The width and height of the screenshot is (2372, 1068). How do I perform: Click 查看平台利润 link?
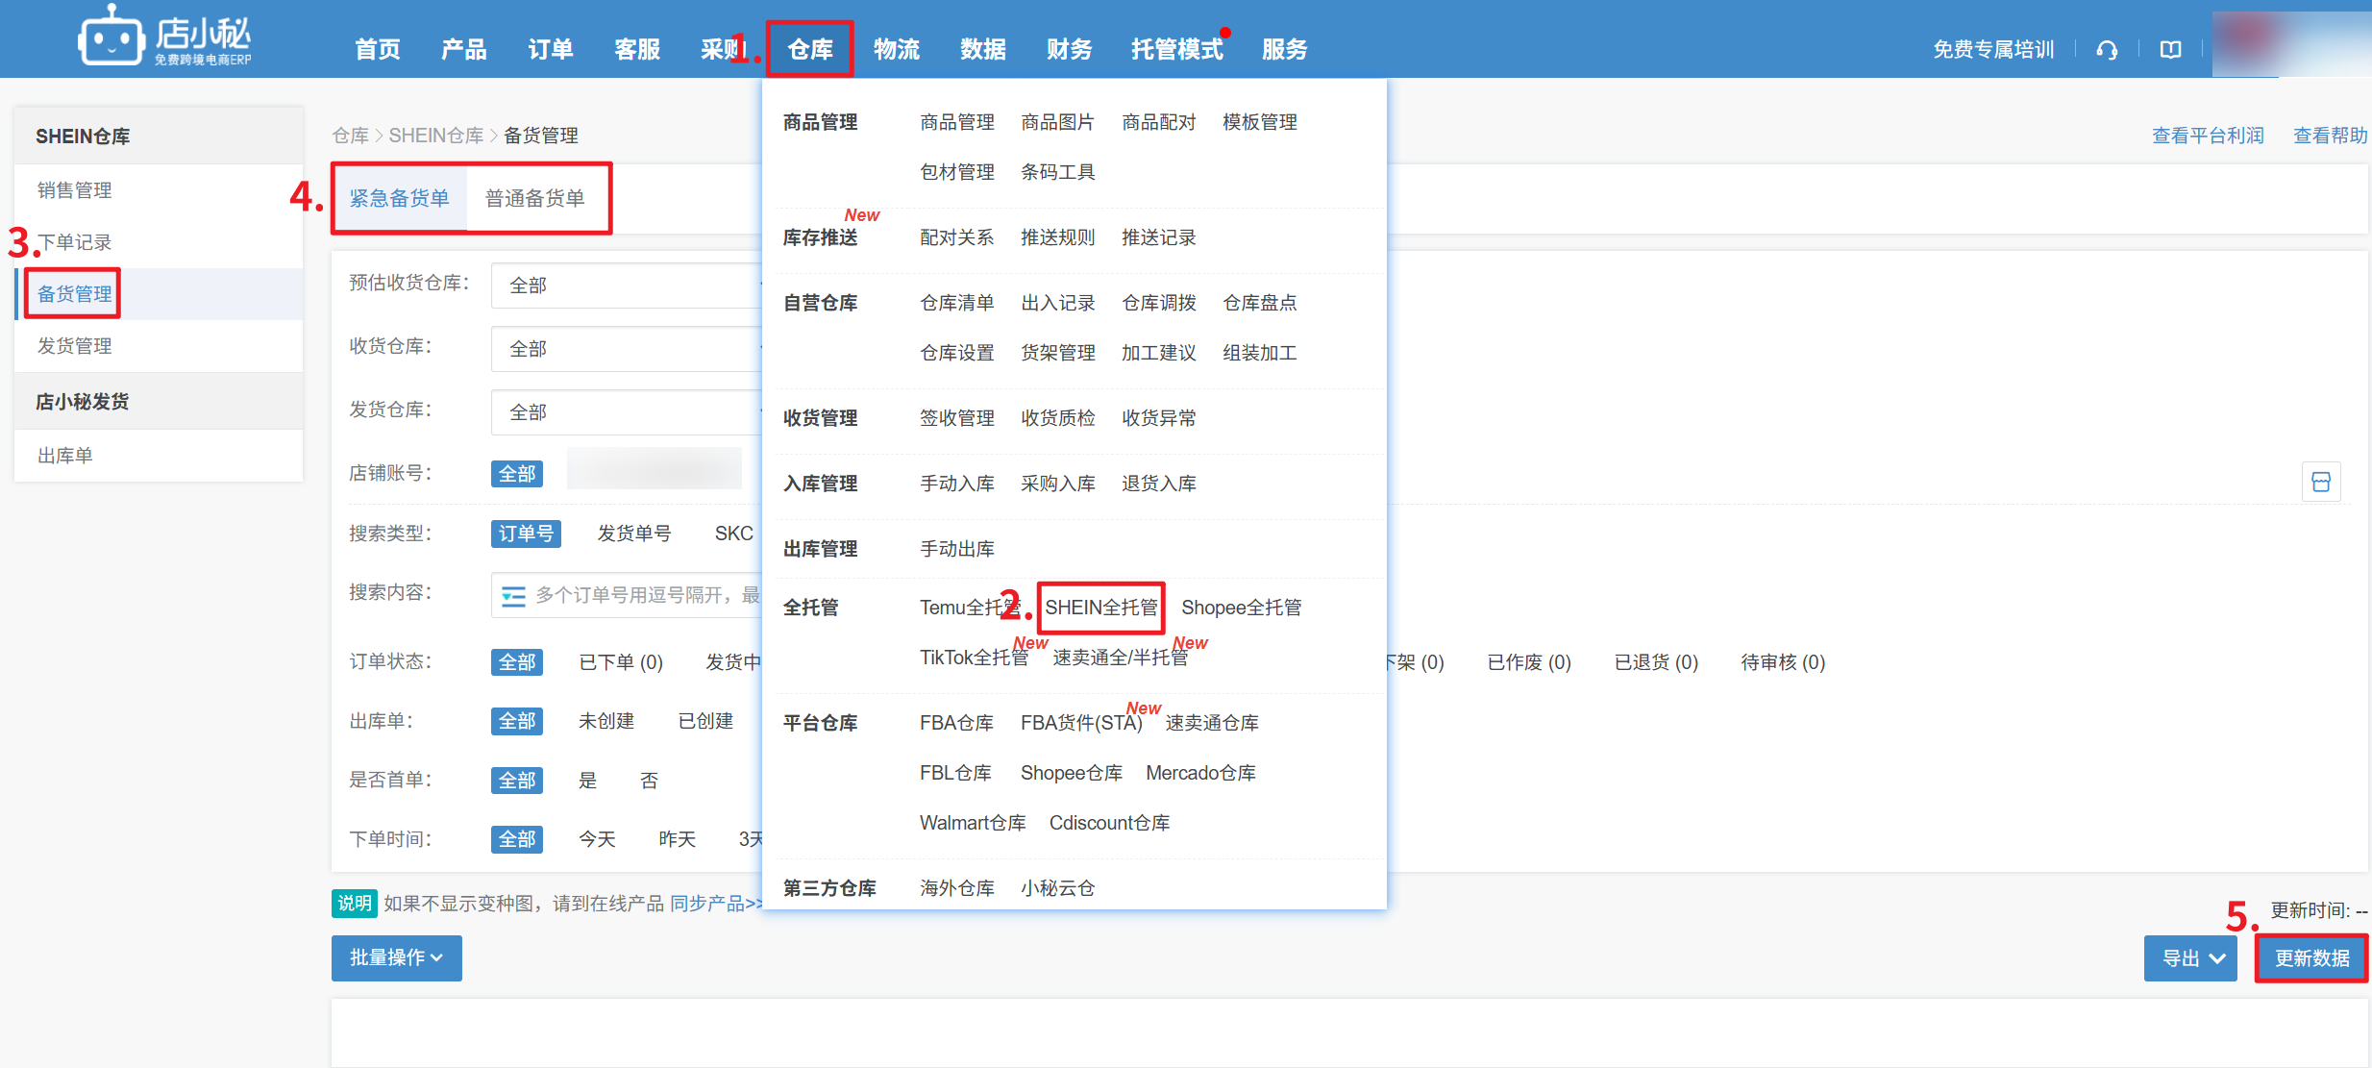(2207, 136)
